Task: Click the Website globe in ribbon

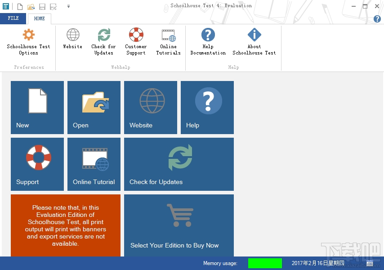Action: 73,38
